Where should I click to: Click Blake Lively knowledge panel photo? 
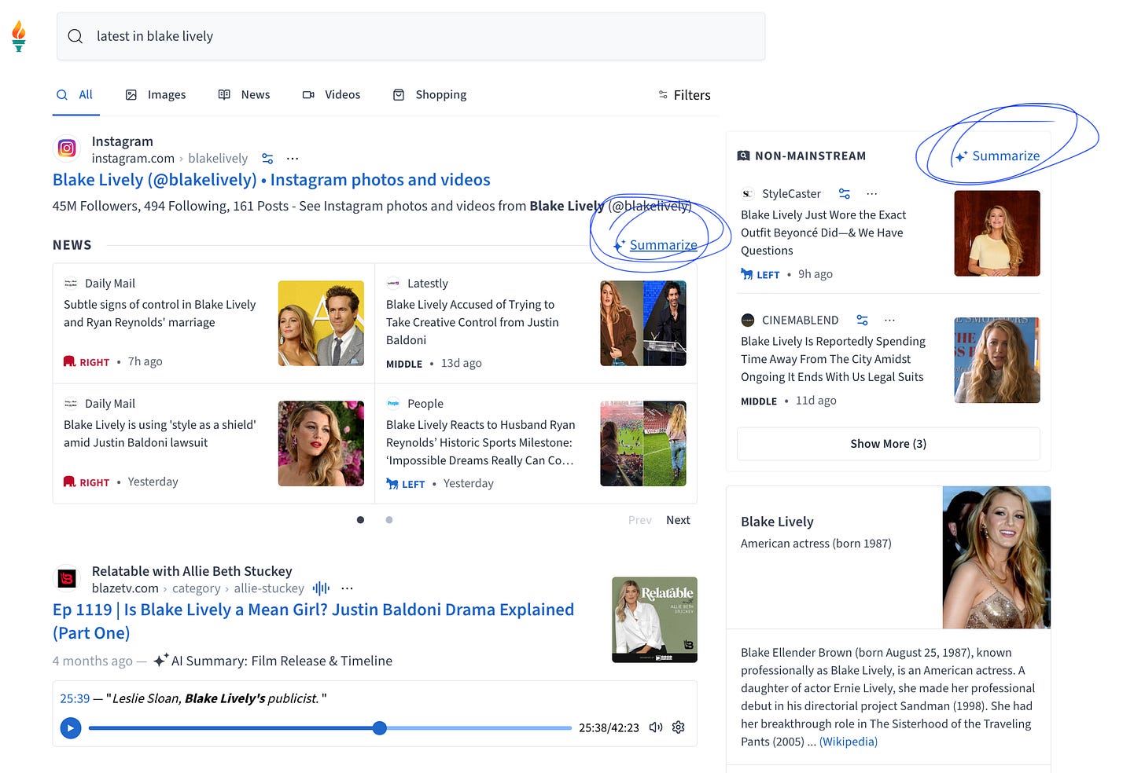pyautogui.click(x=996, y=557)
